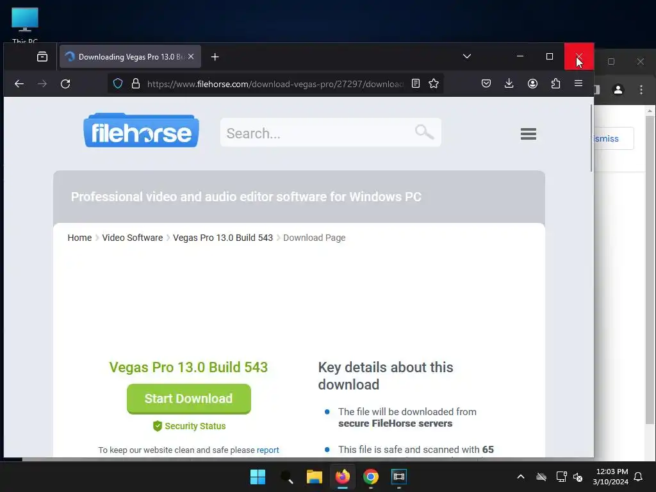Switch to Chrome taskbar icon
This screenshot has width=656, height=492.
click(x=371, y=477)
